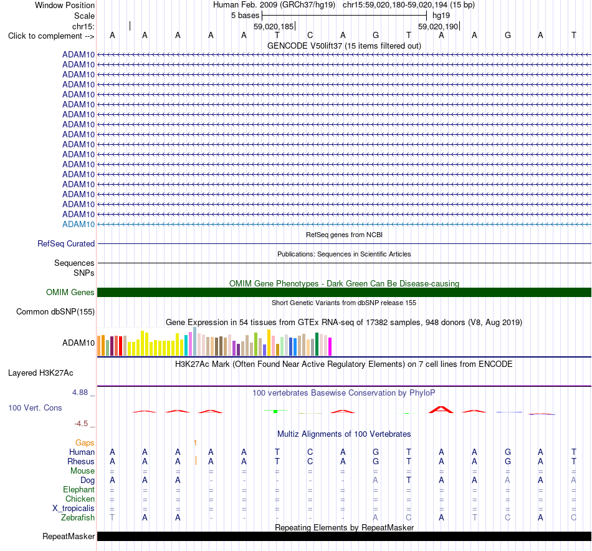Click the 'Common dbSNP(155)' label
Viewport: 592px width, 551px height.
(x=55, y=311)
